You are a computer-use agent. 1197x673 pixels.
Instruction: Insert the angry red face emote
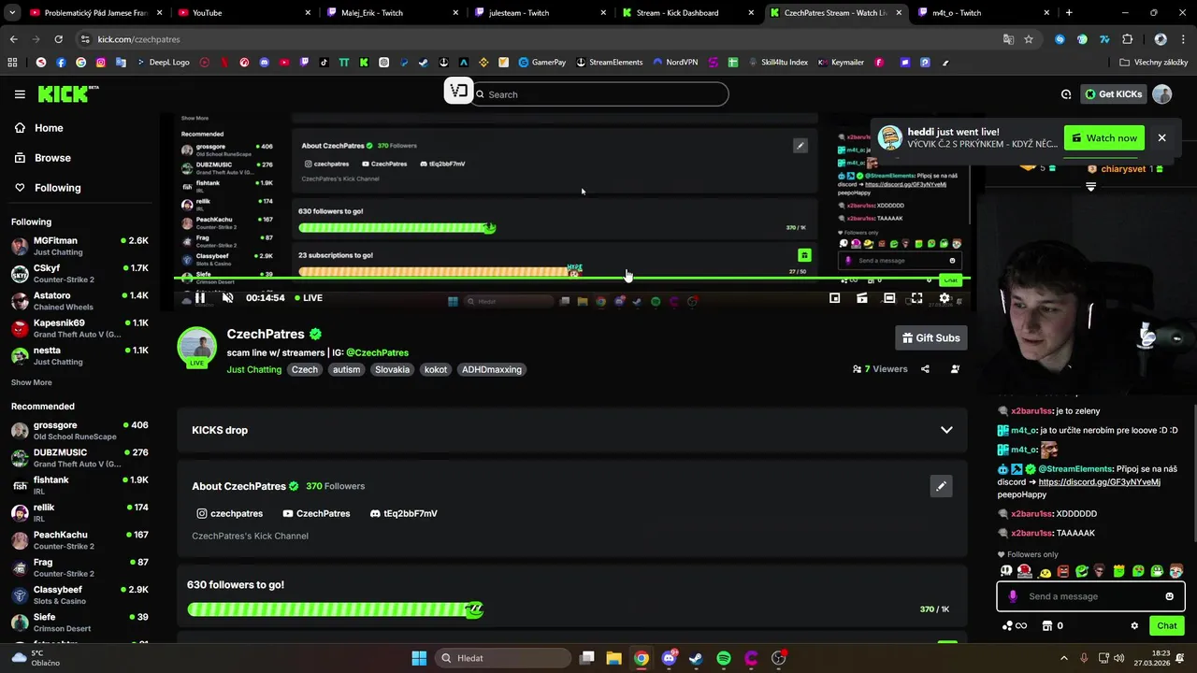[x=1062, y=571]
